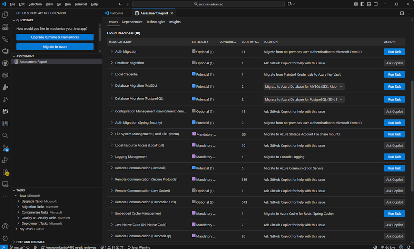Run Task for Logging Management issue
This screenshot has height=249, width=414.
pos(394,157)
